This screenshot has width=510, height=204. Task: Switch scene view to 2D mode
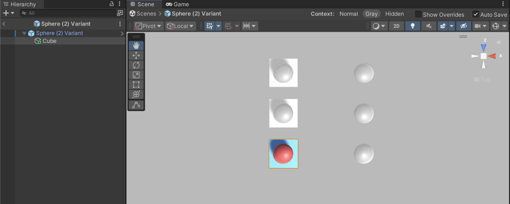pos(396,26)
